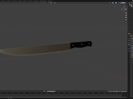Click the green Y axis on navigation gizmo
The width and height of the screenshot is (133, 99).
click(x=126, y=9)
